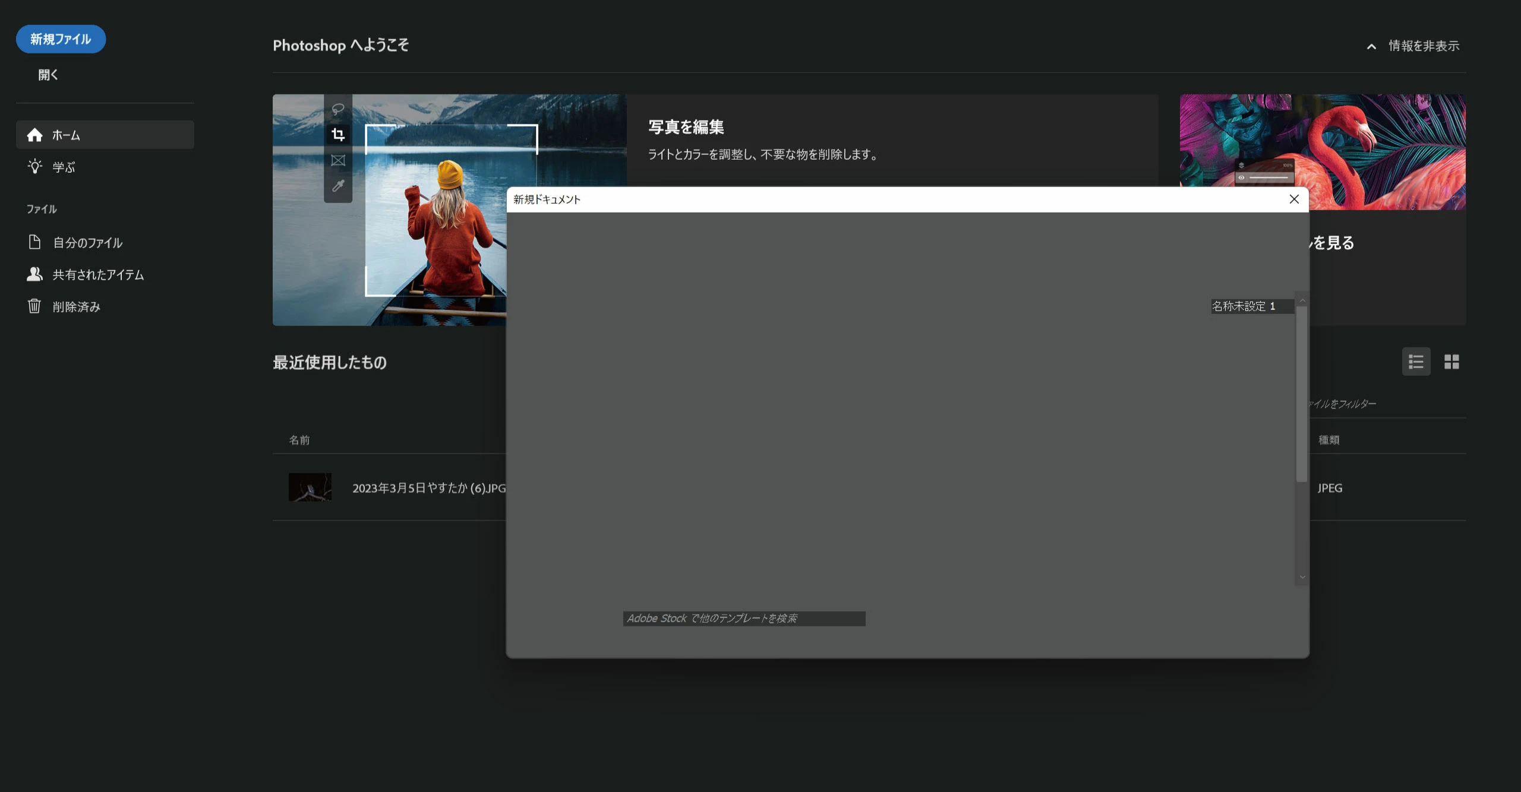Click the crop tool icon on photo
The image size is (1521, 792).
[x=338, y=135]
